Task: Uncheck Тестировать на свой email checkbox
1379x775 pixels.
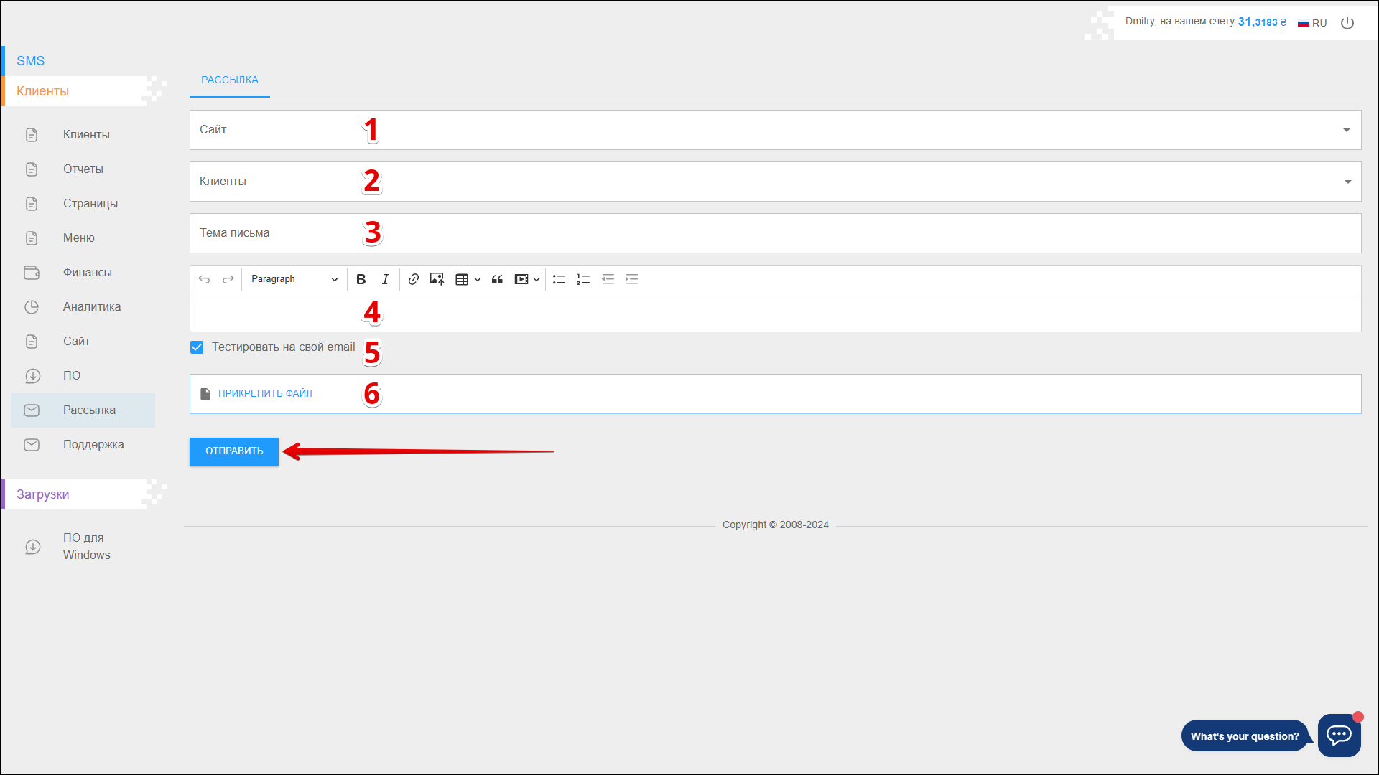Action: click(x=197, y=347)
